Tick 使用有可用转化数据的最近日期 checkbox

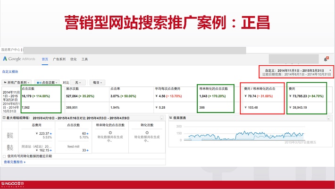4,156
